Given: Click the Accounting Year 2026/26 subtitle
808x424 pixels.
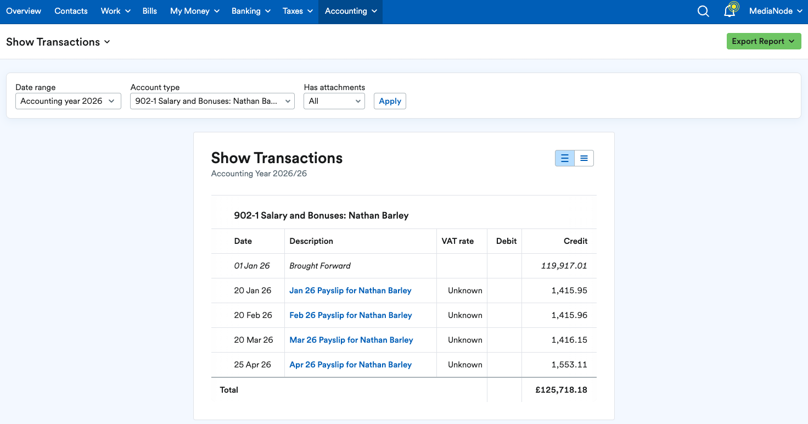Looking at the screenshot, I should tap(259, 174).
